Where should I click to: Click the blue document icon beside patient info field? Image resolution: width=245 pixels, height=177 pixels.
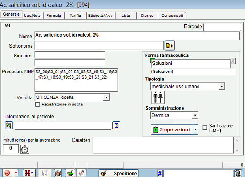(x=116, y=126)
